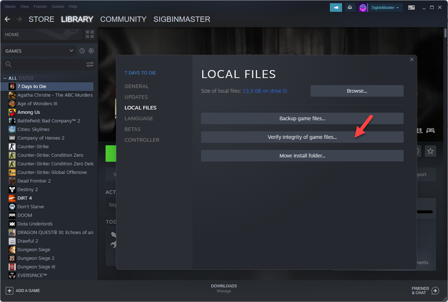
Task: Click the 13.3 GB on drive D: text
Action: 265,91
